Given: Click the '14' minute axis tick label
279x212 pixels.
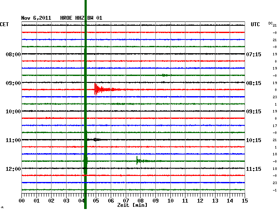Looking at the screenshot, I should coord(230,201).
